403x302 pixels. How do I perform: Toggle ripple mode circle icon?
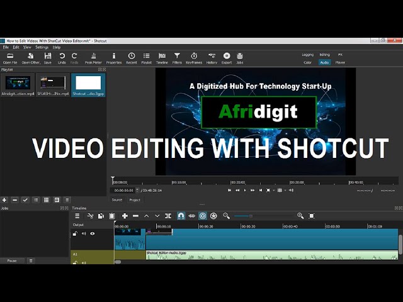203,216
